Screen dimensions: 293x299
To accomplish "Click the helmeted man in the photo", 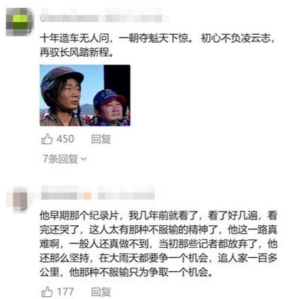I will (x=62, y=95).
